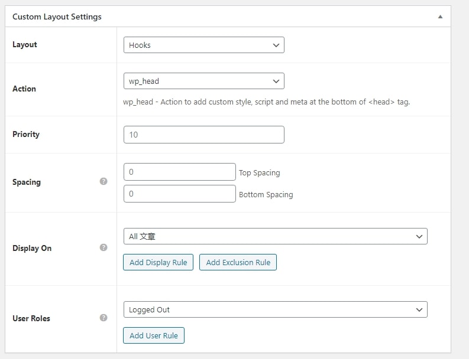Expand the Display On dropdown showing All 文章
The image size is (469, 359).
coord(275,236)
